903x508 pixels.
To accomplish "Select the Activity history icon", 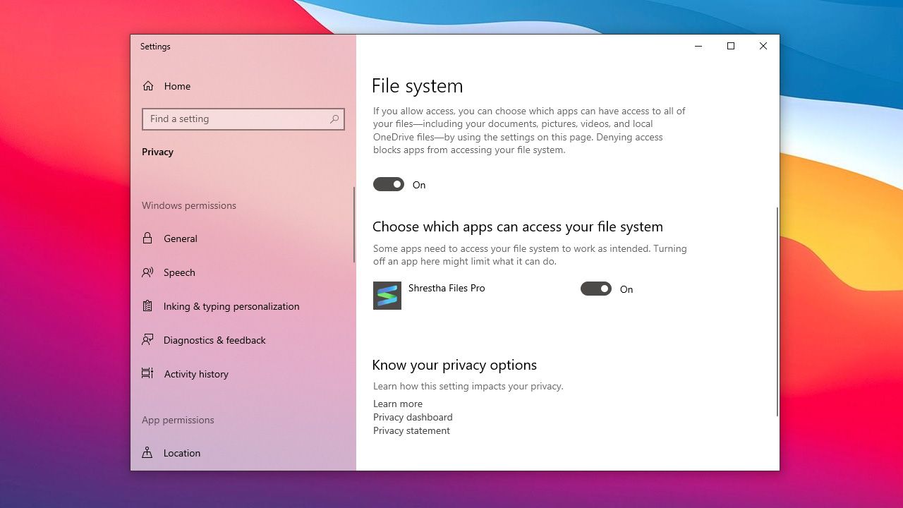I will click(x=147, y=374).
